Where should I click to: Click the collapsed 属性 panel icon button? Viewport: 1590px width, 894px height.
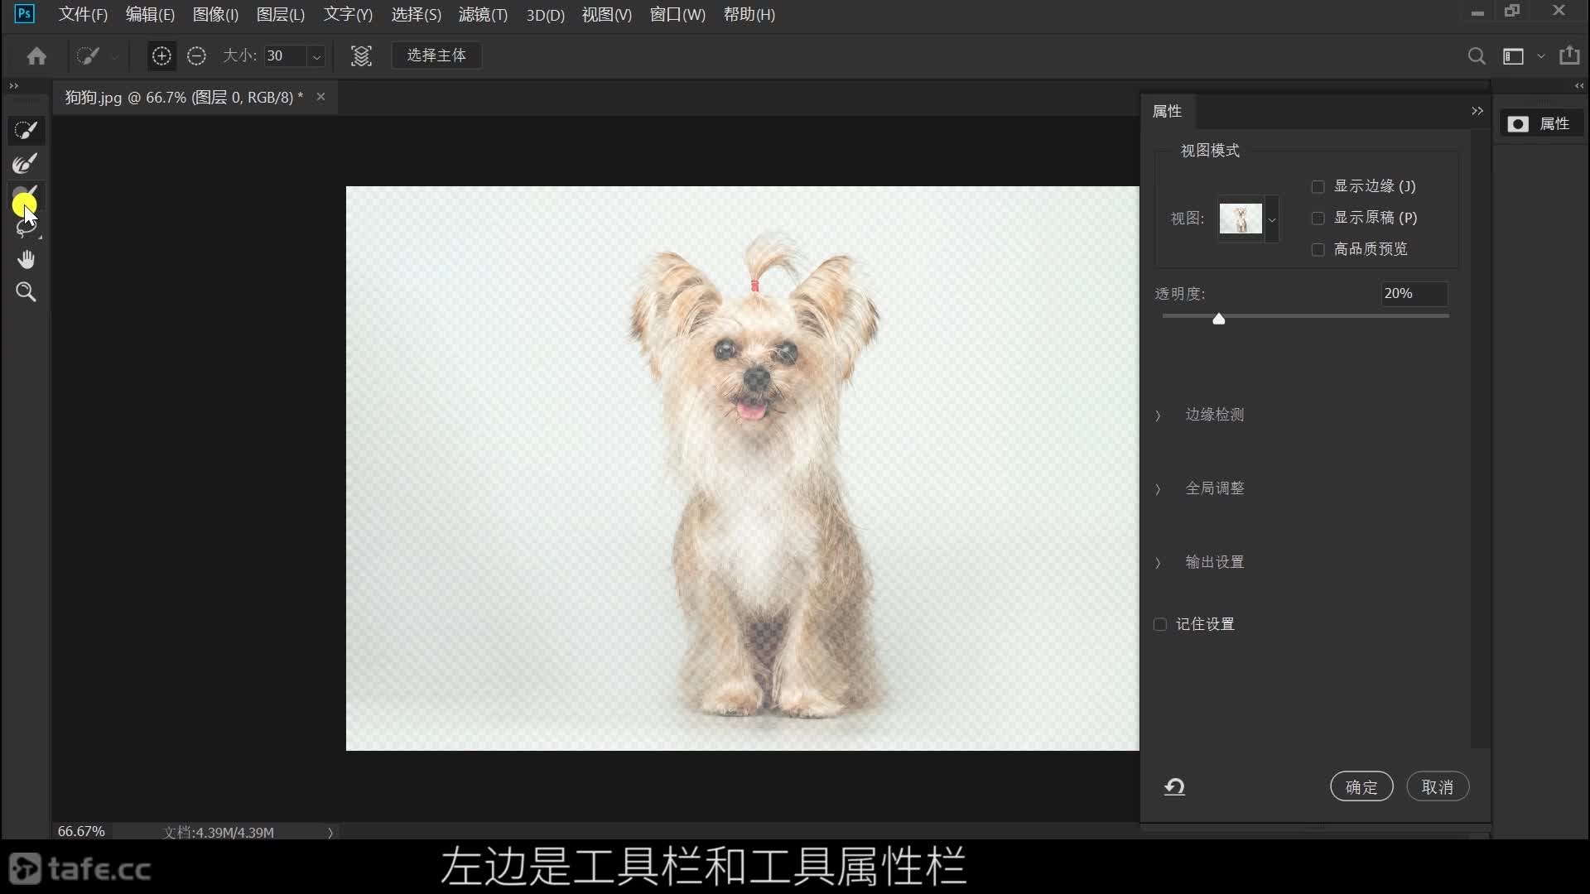tap(1540, 123)
